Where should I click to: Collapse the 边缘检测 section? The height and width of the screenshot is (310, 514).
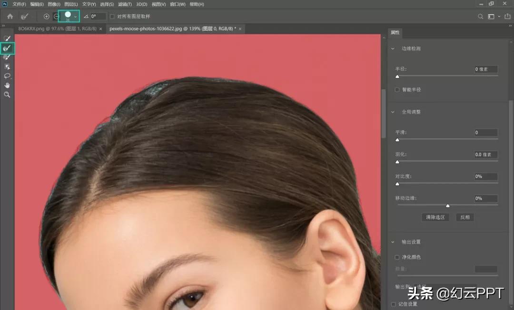(393, 48)
